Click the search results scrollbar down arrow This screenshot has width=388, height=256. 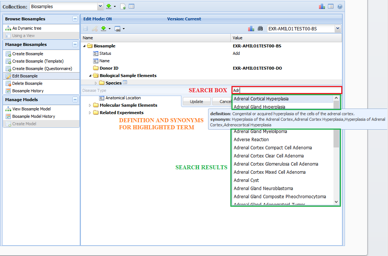(x=336, y=202)
